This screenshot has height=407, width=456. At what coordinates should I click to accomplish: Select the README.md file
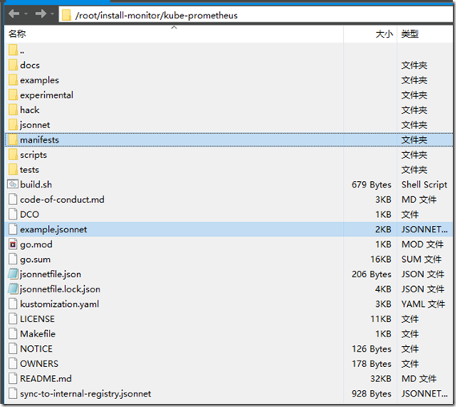coord(228,379)
